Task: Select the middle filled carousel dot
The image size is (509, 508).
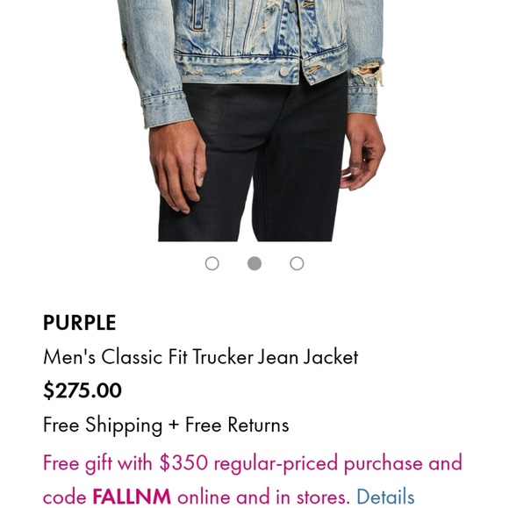Action: (x=254, y=263)
